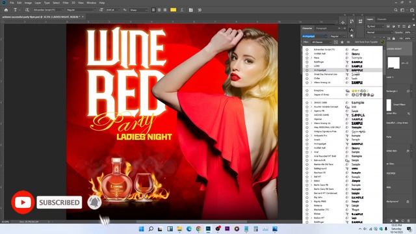The width and height of the screenshot is (416, 234).
Task: Click the 3D text icon in options bar
Action: click(x=200, y=10)
